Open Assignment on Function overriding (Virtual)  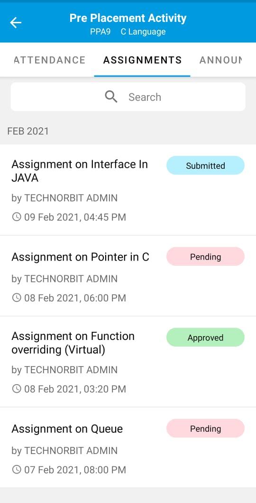coord(128,362)
